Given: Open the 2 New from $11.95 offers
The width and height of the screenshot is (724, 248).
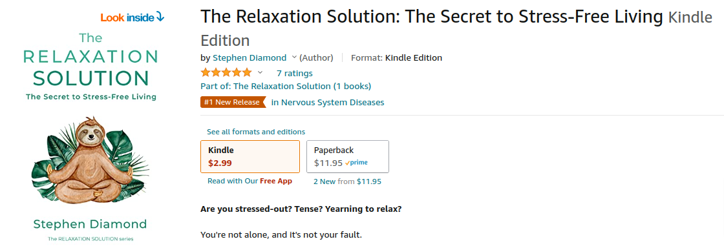Looking at the screenshot, I should pyautogui.click(x=347, y=181).
